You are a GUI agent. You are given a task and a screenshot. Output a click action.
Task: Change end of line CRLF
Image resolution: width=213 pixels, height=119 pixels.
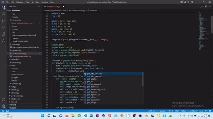tap(177, 111)
